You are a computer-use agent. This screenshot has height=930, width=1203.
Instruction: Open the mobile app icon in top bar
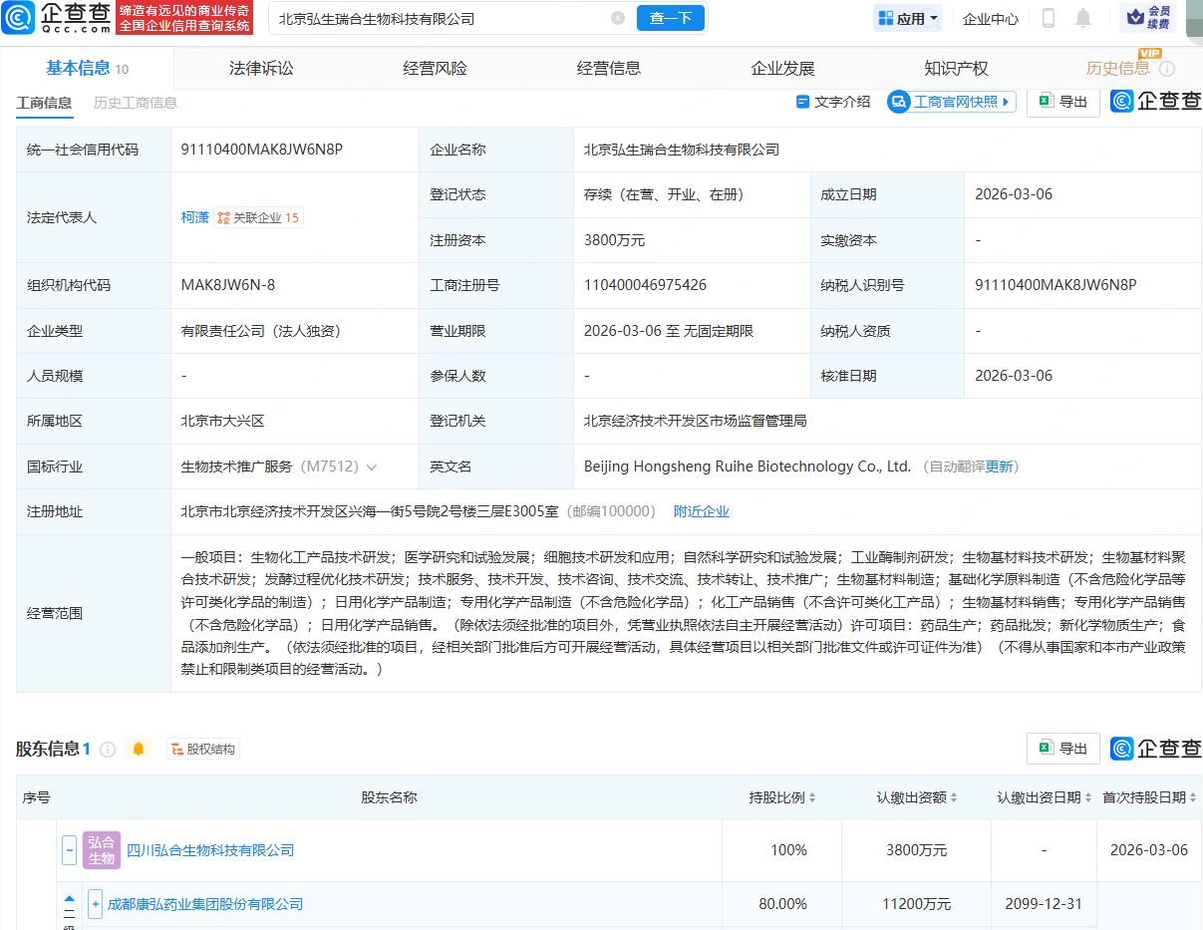(1047, 17)
